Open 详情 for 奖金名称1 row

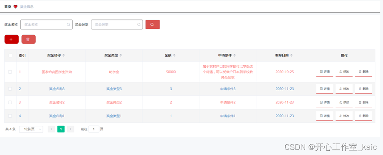[x=325, y=116]
